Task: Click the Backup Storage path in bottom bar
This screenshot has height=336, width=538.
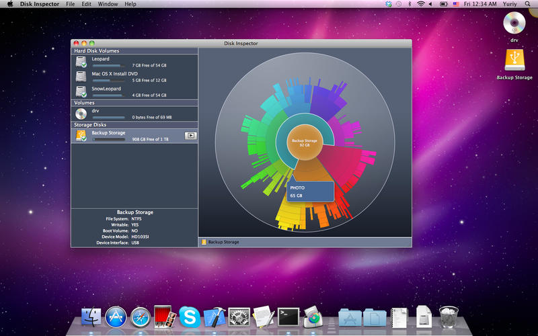Action: (223, 242)
